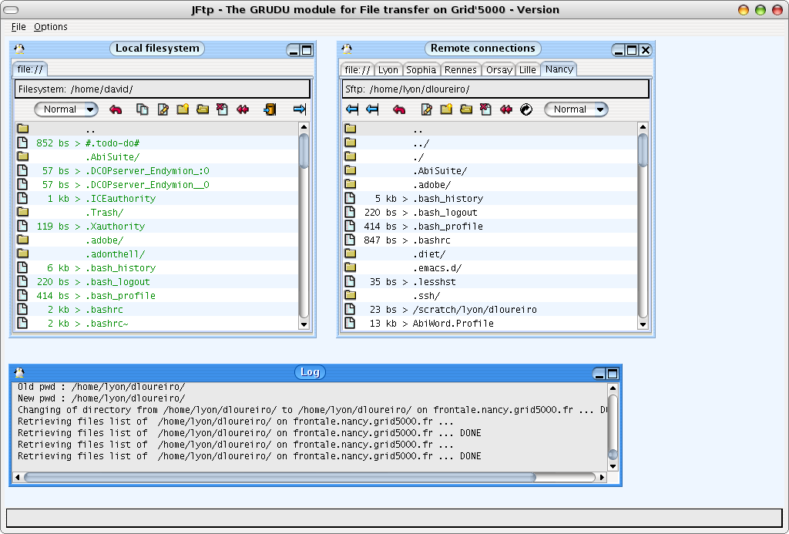Click right arrow of Log horizontal scrollbar
This screenshot has width=789, height=534.
point(602,477)
